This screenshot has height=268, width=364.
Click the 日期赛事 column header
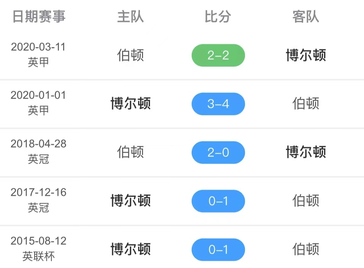click(39, 16)
